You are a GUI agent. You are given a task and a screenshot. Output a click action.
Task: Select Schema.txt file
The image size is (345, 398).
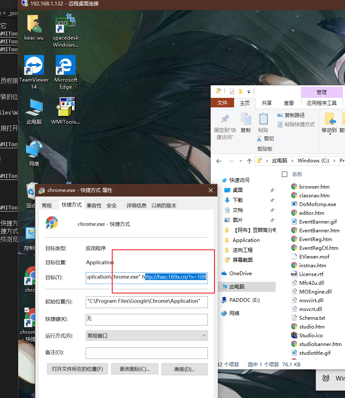click(x=308, y=318)
